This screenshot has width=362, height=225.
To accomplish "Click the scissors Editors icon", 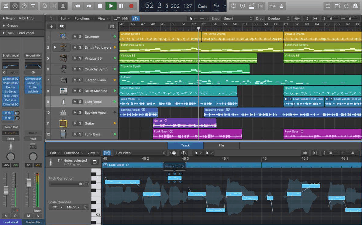I will (63, 6).
